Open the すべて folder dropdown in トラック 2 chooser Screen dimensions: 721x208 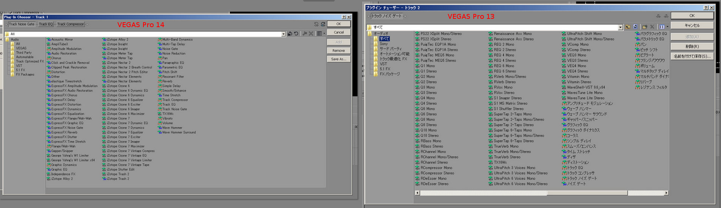(x=620, y=27)
